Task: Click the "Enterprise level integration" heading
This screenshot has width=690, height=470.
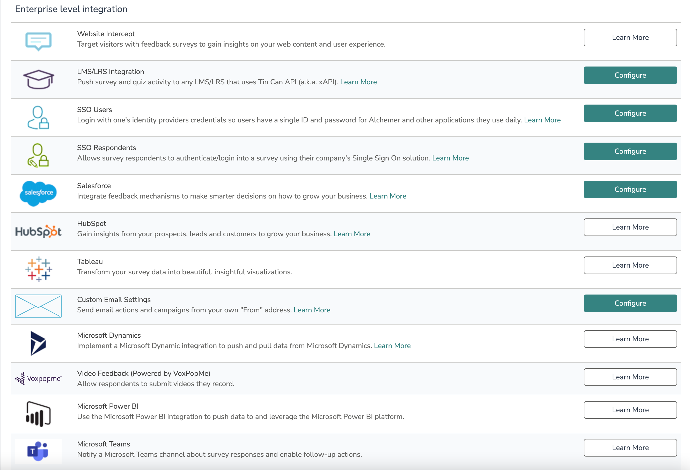Action: 71,9
